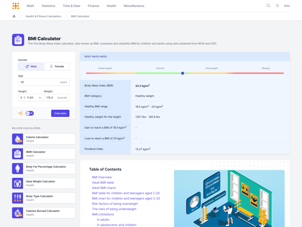The height and width of the screenshot is (227, 302).
Task: Open Body Fat Percentage Calculator card
Action: click(x=44, y=169)
